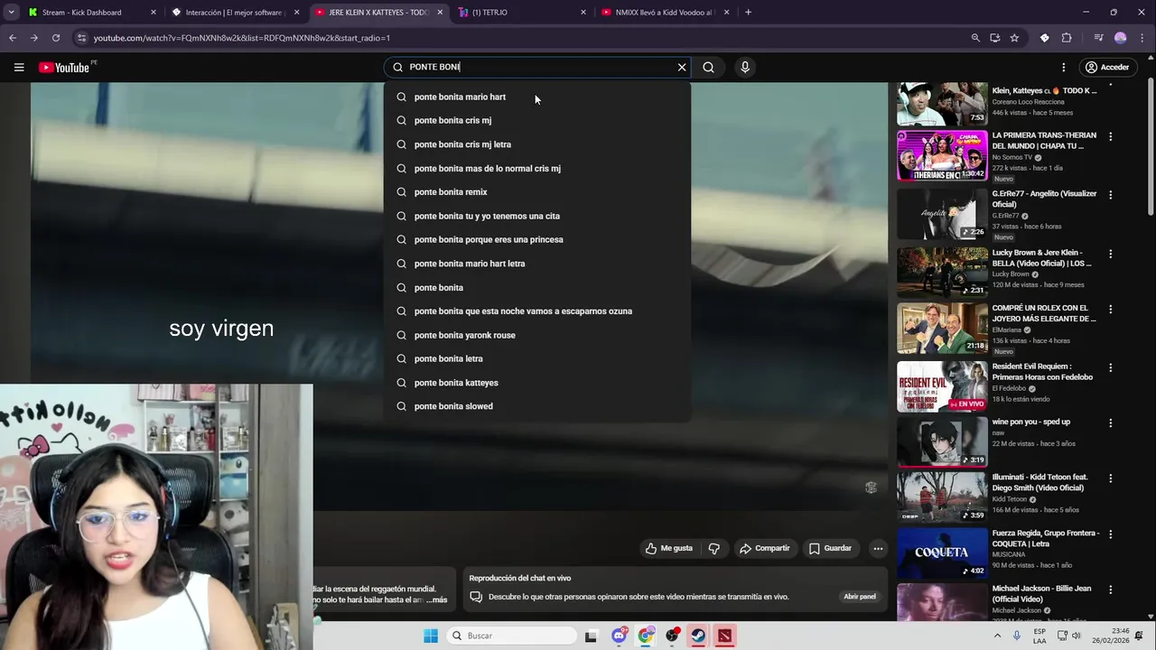
Task: Open Resident Evil Requiem live stream
Action: (x=942, y=386)
